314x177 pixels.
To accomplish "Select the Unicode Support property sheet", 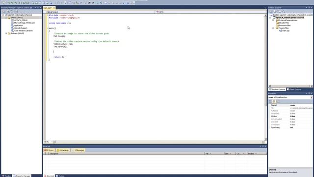I will point(21,28).
